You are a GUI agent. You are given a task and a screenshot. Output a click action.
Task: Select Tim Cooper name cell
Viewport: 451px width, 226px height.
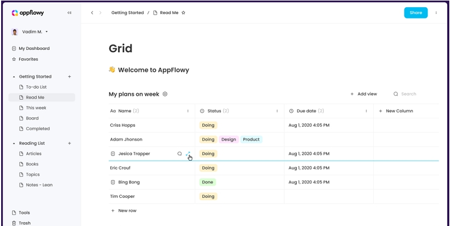[152, 196]
